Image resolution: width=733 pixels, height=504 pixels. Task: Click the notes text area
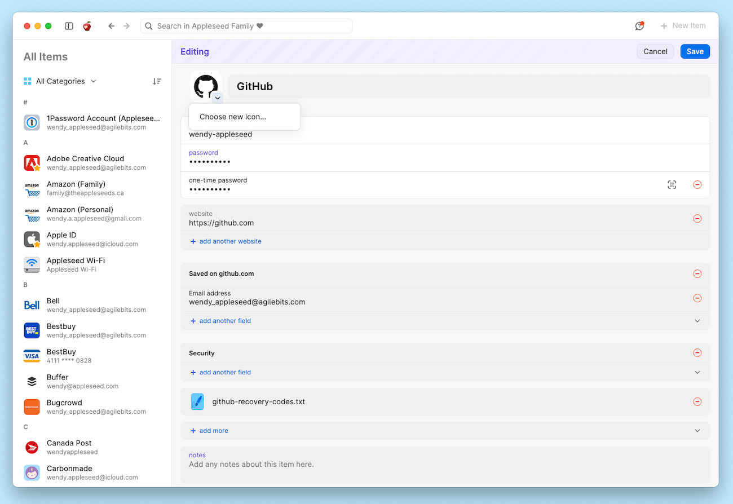(445, 465)
